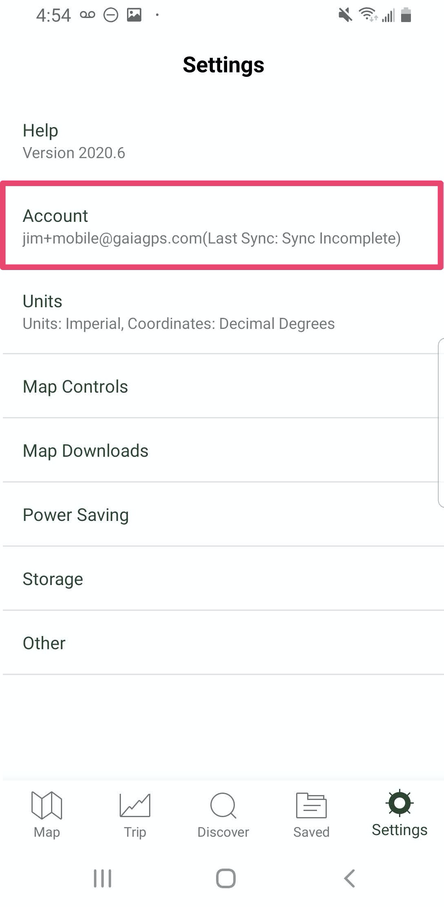Tap the account email sync status text
Viewport: 444px width, 907px height.
pos(212,238)
